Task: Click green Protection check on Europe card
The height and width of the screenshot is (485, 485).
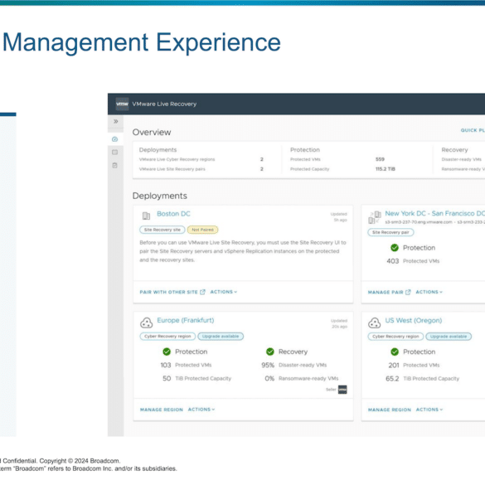Action: coord(167,352)
